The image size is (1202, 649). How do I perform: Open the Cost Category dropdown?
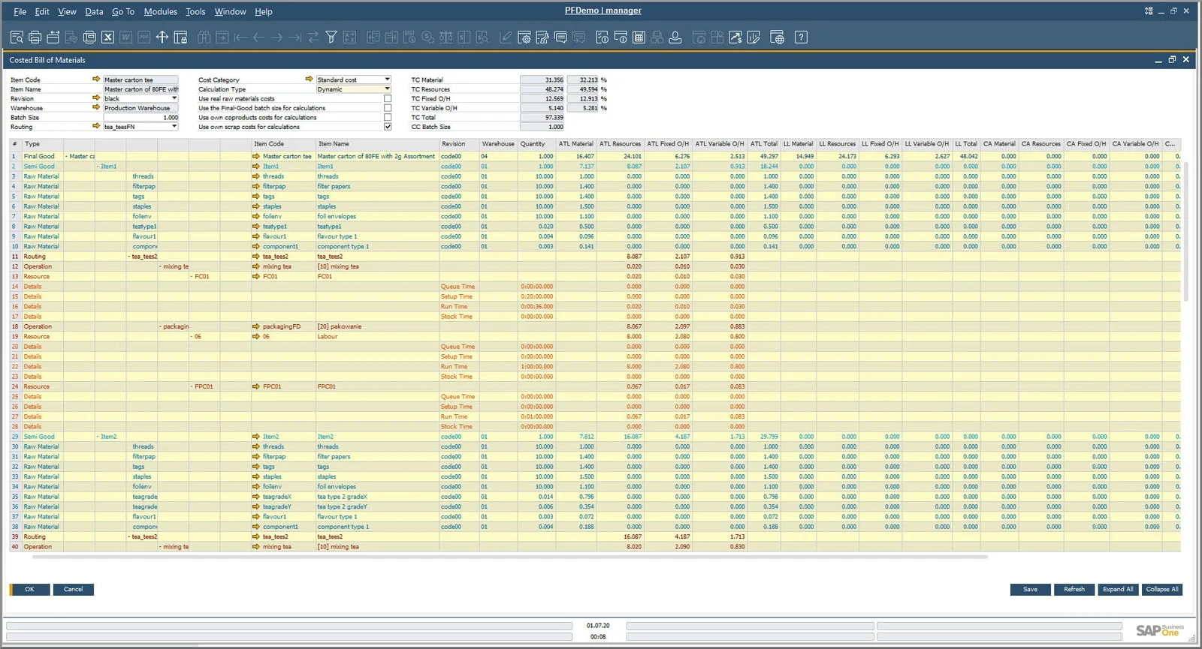pyautogui.click(x=387, y=80)
